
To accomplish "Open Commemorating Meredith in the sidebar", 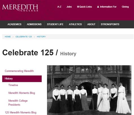I will 19,71.
